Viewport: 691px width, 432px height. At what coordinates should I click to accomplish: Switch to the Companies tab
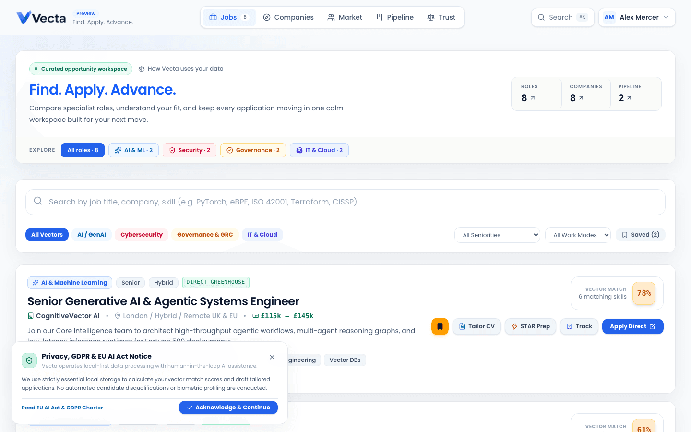point(288,17)
